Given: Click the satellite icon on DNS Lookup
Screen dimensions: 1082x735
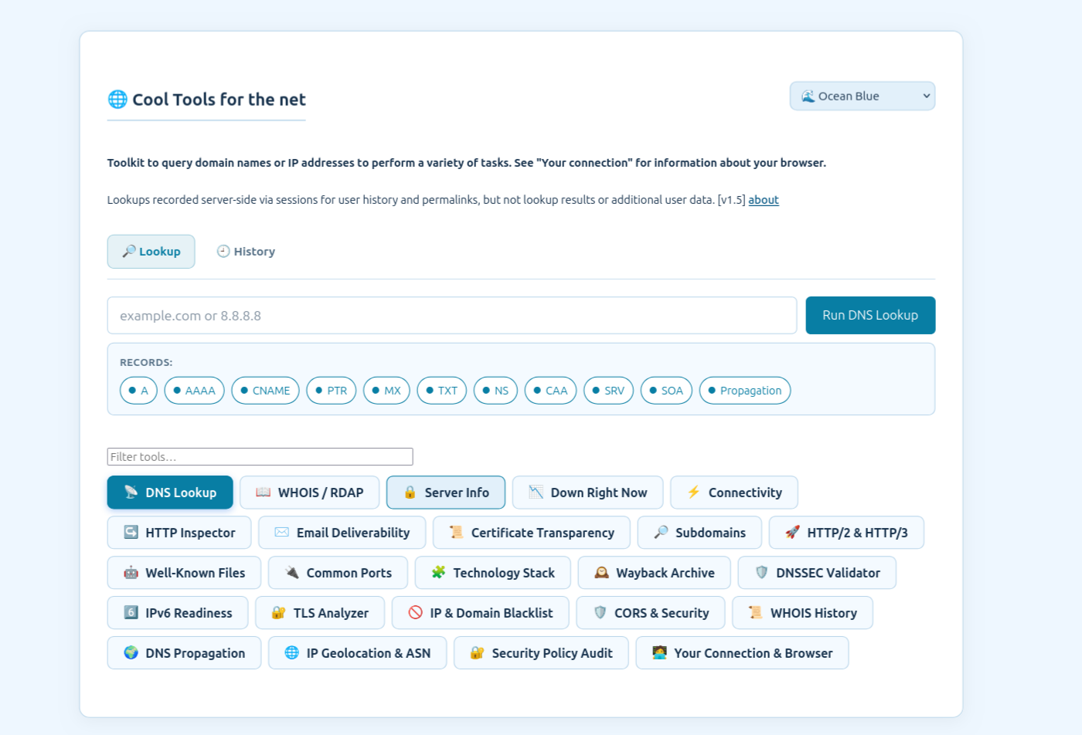Looking at the screenshot, I should pos(131,493).
